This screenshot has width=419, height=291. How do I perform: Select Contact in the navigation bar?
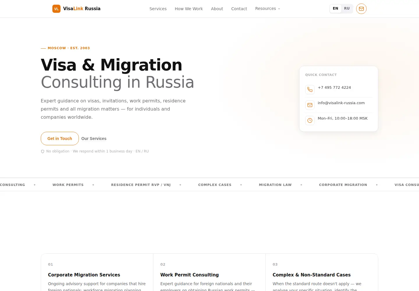[x=239, y=9]
